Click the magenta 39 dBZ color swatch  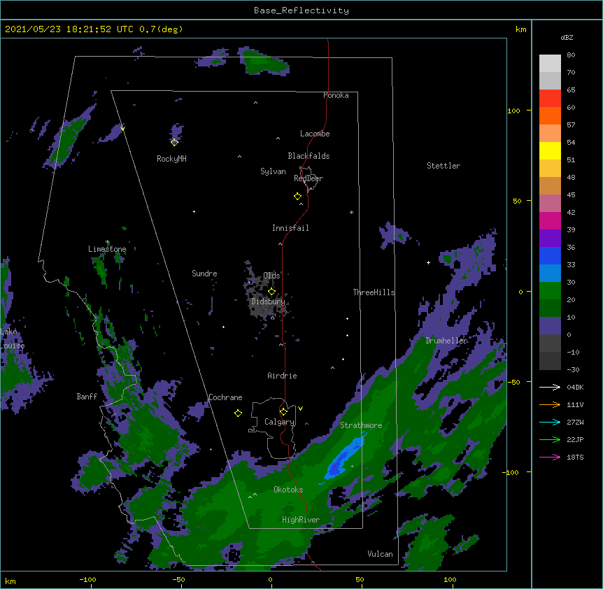550,220
